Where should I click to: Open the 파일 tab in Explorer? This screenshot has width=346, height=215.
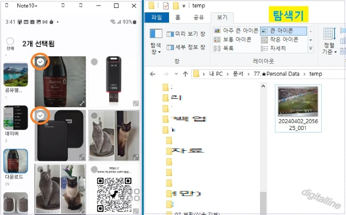(x=157, y=17)
